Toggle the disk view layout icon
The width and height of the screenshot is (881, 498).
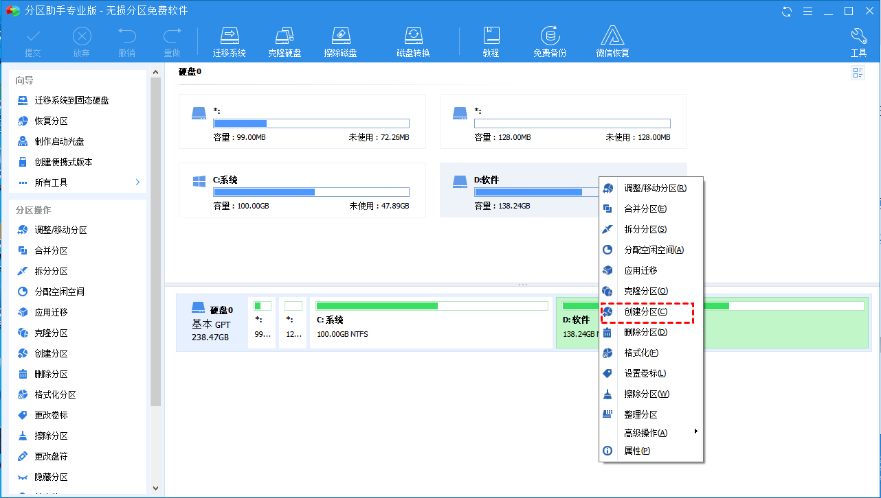(858, 73)
